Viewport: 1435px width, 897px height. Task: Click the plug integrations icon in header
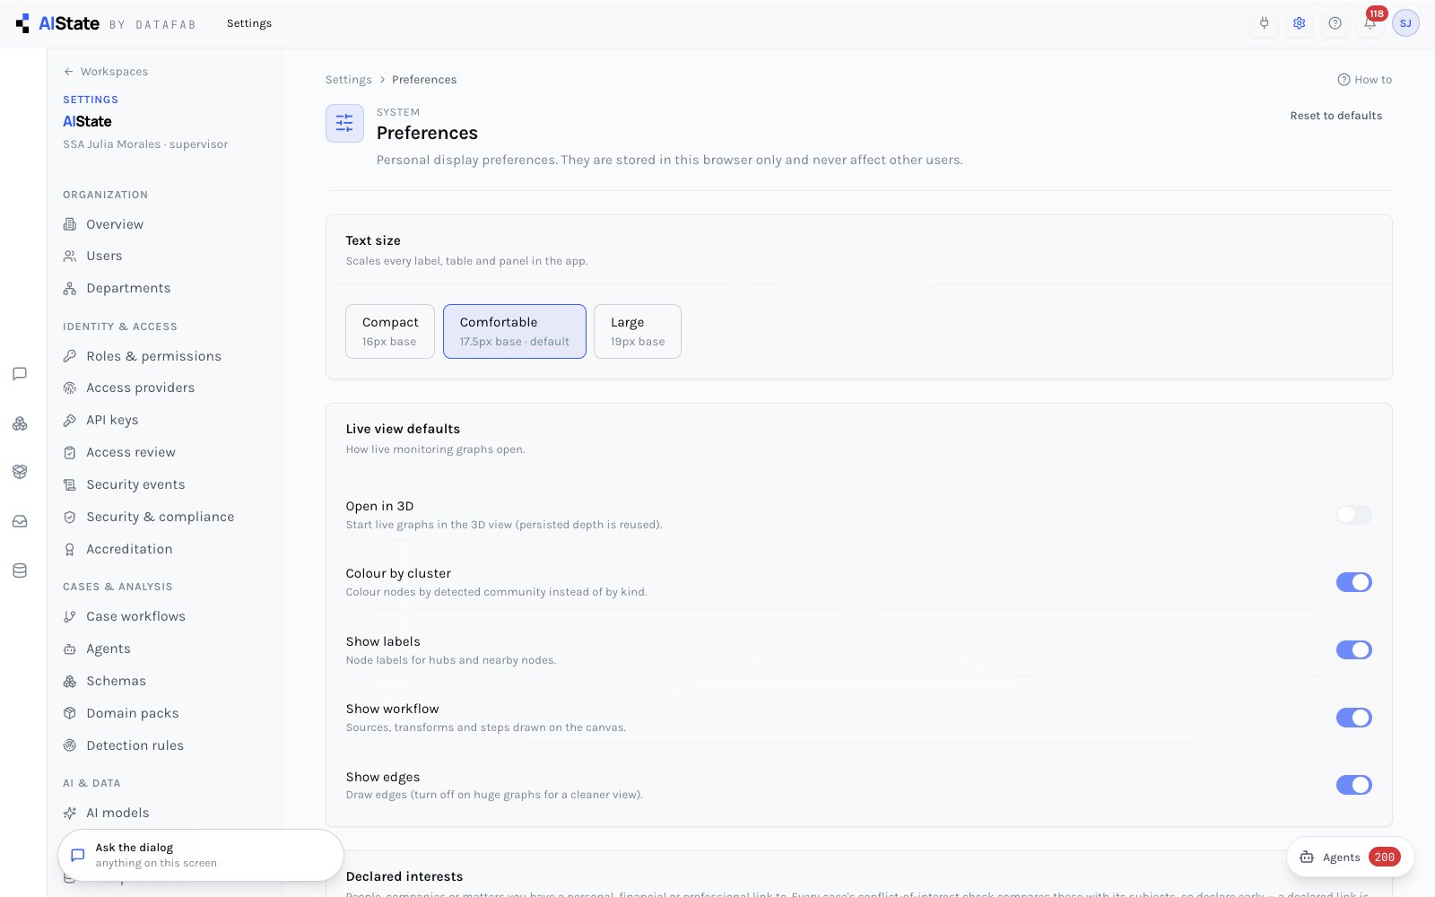click(1264, 23)
